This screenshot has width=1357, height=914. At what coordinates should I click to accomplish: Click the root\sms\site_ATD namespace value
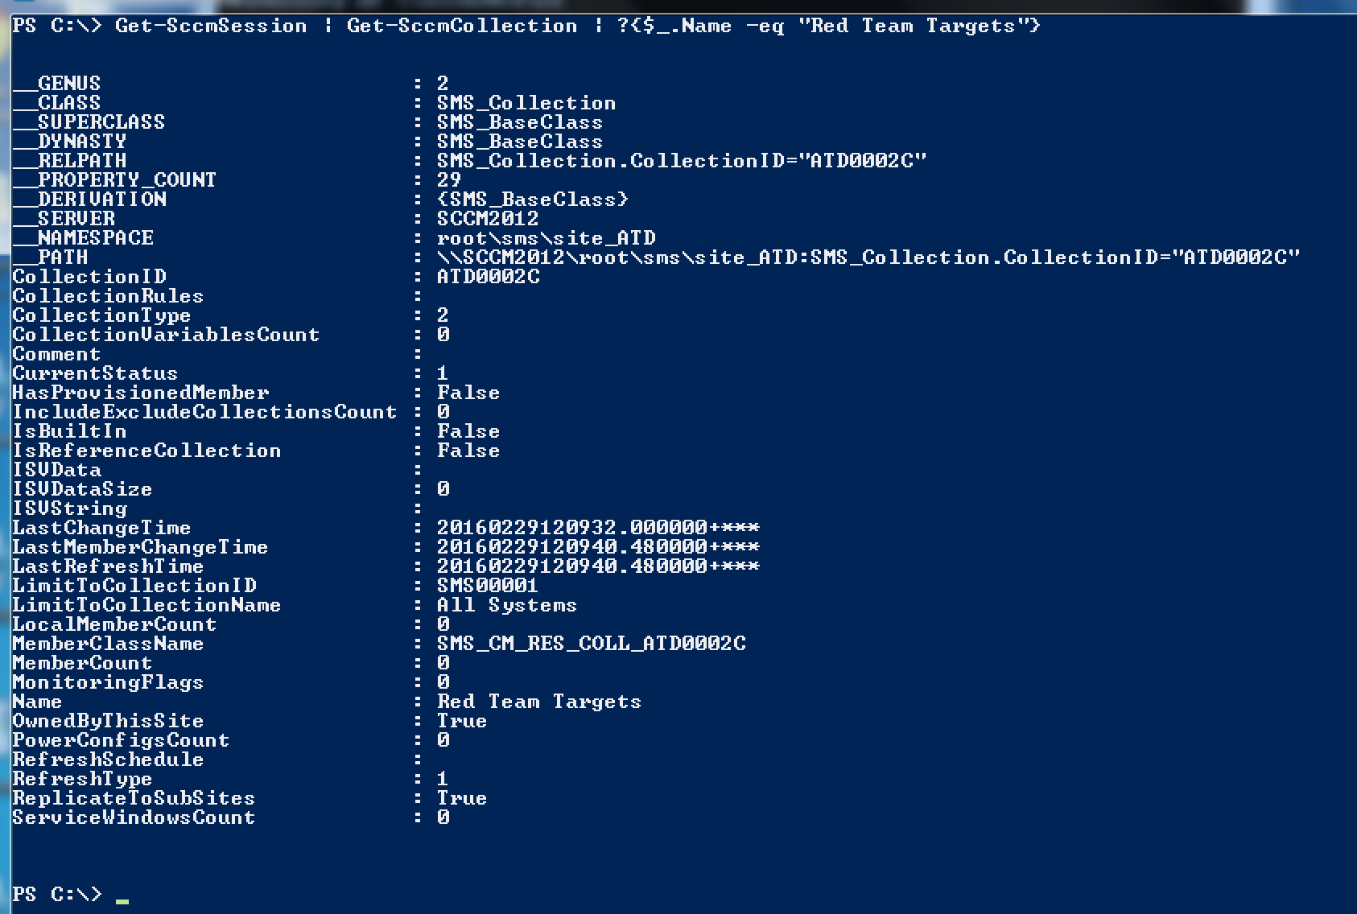point(547,238)
